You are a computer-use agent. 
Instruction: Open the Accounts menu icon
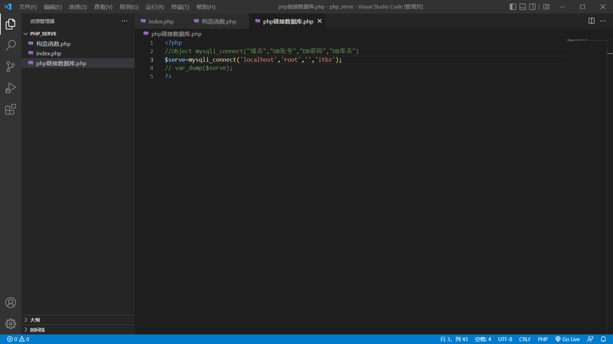[x=11, y=303]
